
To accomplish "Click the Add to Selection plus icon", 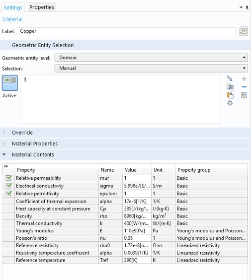I will click(x=244, y=78).
